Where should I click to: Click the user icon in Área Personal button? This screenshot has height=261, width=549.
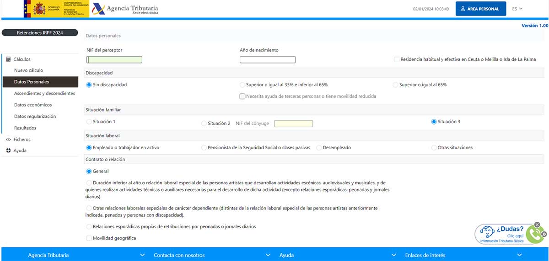[x=463, y=9]
